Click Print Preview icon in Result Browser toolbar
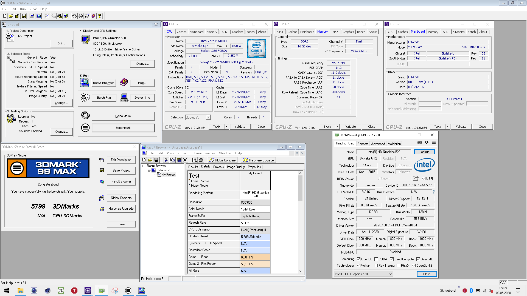Viewport: 527px width, 296px height. pos(194,160)
